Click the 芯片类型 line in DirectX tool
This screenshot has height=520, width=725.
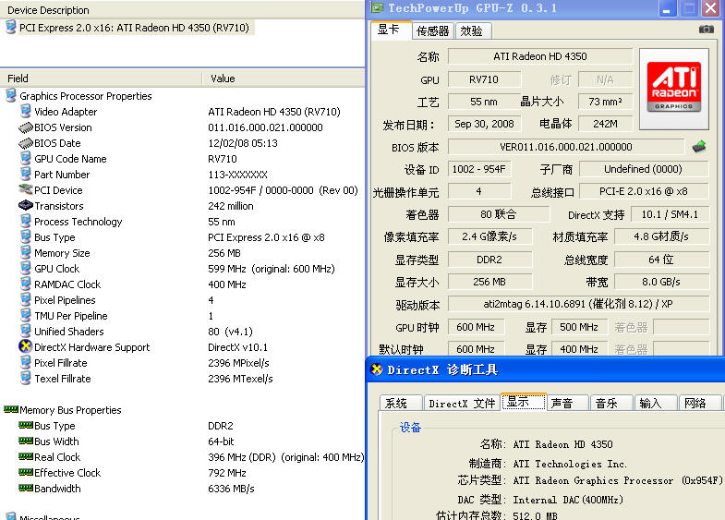(590, 480)
